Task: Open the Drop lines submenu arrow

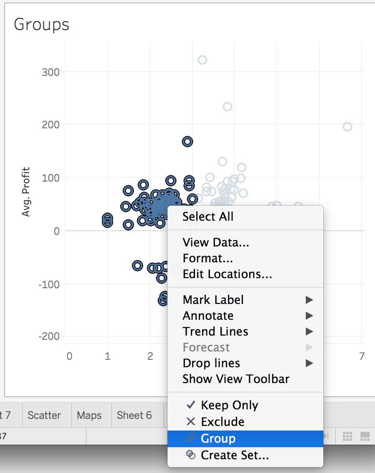Action: coord(309,363)
